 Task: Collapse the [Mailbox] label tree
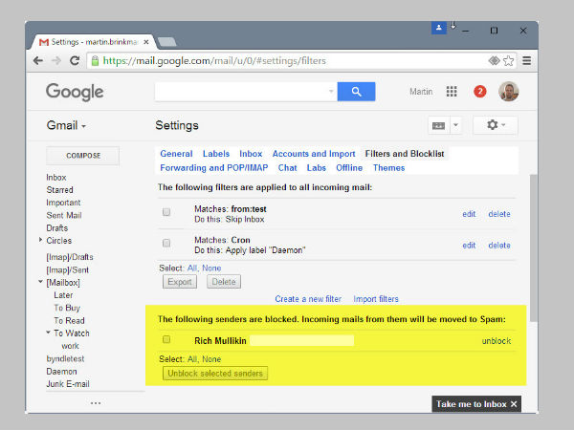40,282
